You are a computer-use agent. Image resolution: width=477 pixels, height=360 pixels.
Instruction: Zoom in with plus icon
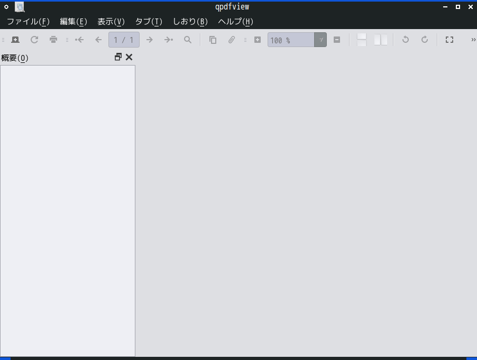(x=258, y=40)
